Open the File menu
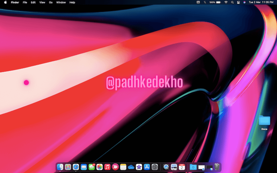277x173 pixels. pyautogui.click(x=25, y=2)
